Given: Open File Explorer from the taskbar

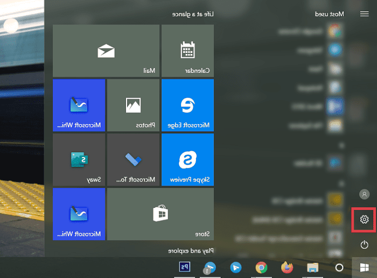Looking at the screenshot, I should pos(313,267).
